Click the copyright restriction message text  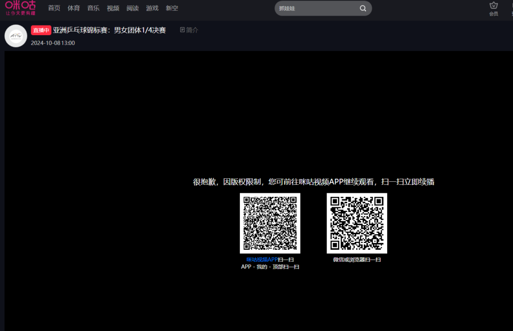pyautogui.click(x=314, y=182)
